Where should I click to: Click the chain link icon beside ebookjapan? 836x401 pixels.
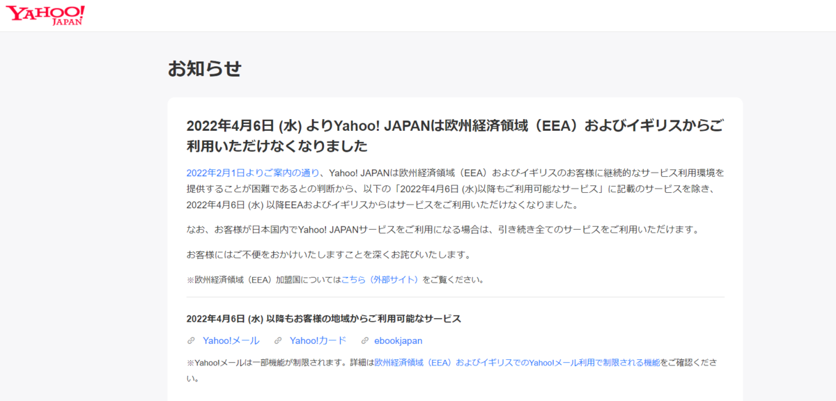click(x=364, y=340)
